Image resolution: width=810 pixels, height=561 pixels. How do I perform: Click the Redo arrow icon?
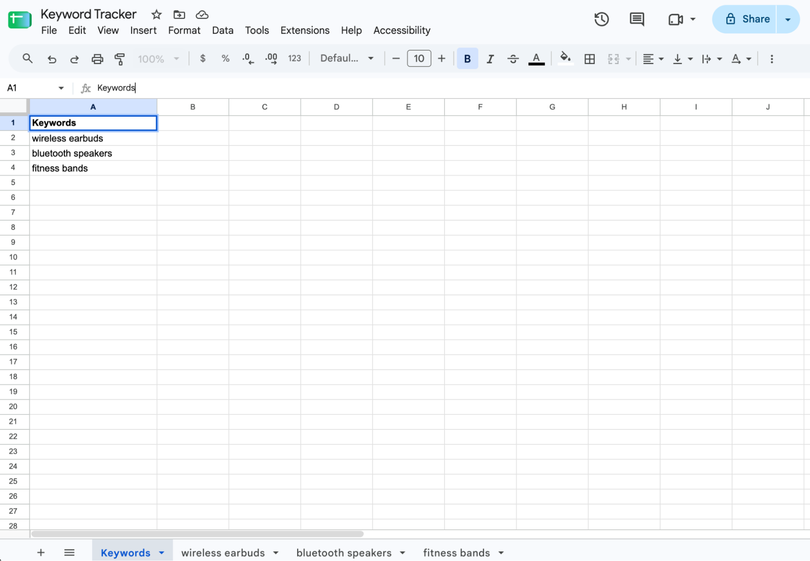click(74, 59)
